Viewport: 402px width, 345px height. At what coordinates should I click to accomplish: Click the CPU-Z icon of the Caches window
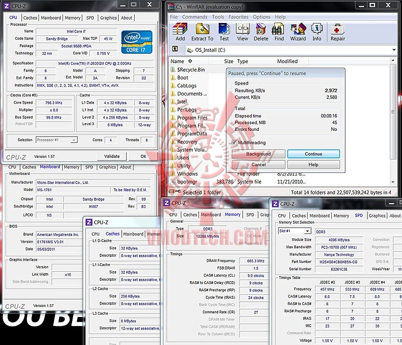click(x=89, y=222)
